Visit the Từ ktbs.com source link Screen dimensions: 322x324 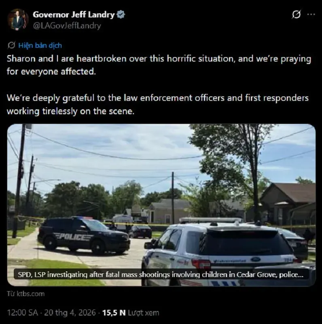click(x=25, y=294)
